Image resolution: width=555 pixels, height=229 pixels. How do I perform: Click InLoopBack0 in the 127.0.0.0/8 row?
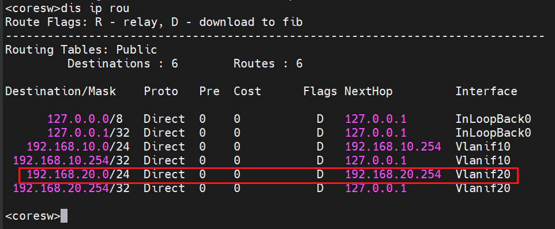493,119
